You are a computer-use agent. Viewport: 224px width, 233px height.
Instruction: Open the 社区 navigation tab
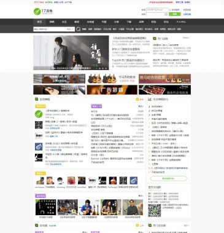coord(64,22)
